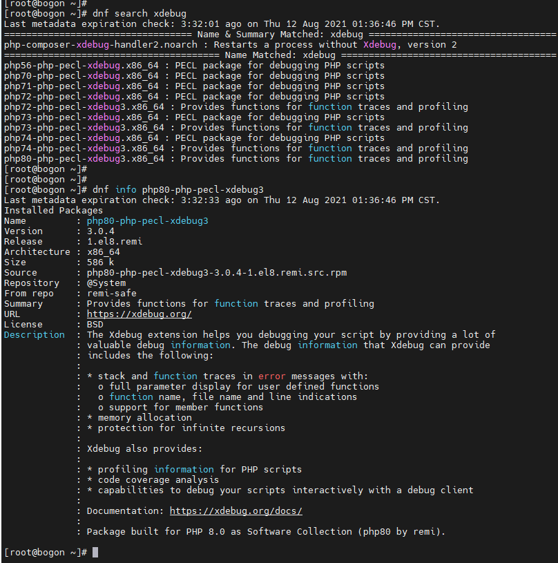The image size is (558, 563).
Task: Click the cursor block at the last prompt
Action: click(95, 553)
